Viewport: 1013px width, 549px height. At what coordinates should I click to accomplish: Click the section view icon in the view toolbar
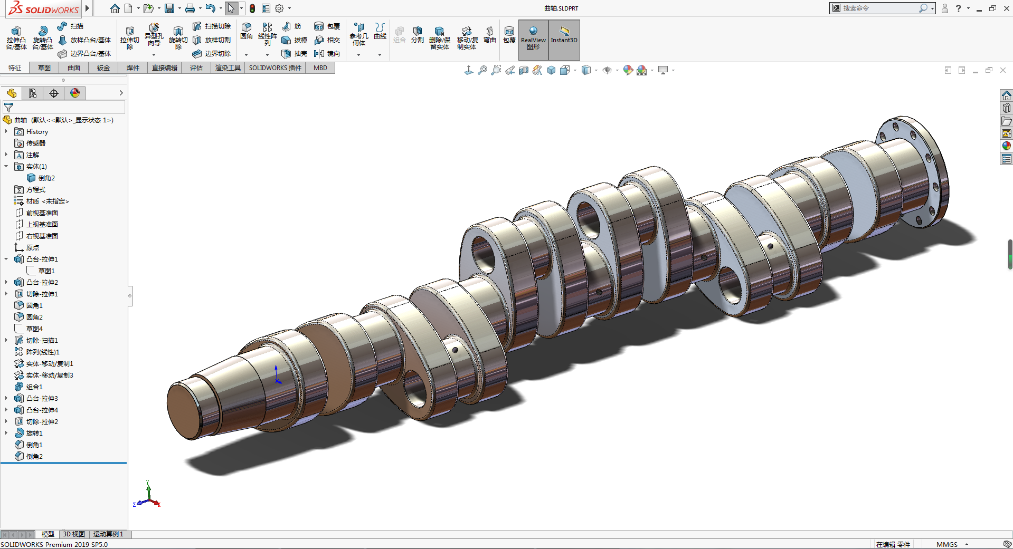(x=523, y=70)
